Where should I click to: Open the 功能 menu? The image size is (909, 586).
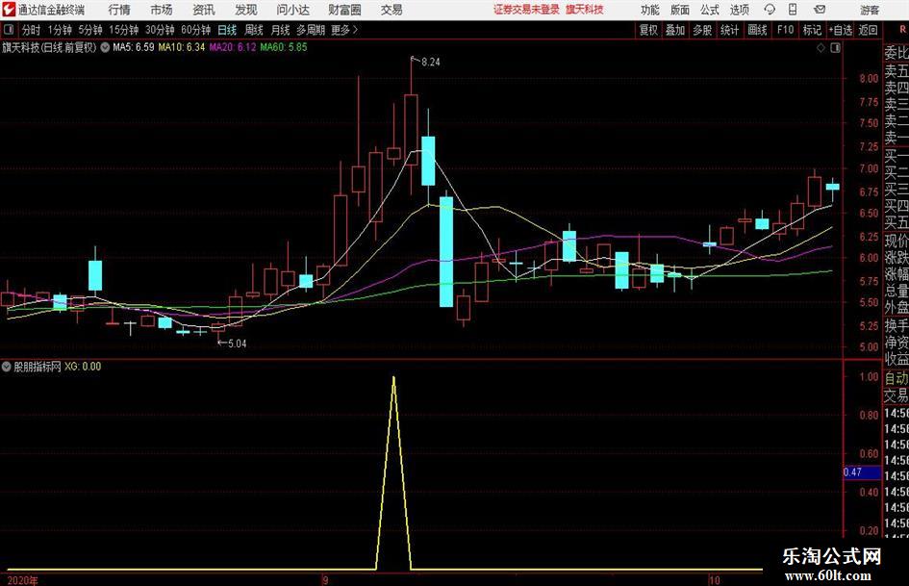pyautogui.click(x=650, y=10)
